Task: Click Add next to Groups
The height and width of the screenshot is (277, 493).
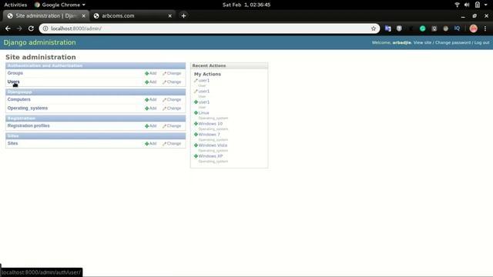Action: point(151,73)
